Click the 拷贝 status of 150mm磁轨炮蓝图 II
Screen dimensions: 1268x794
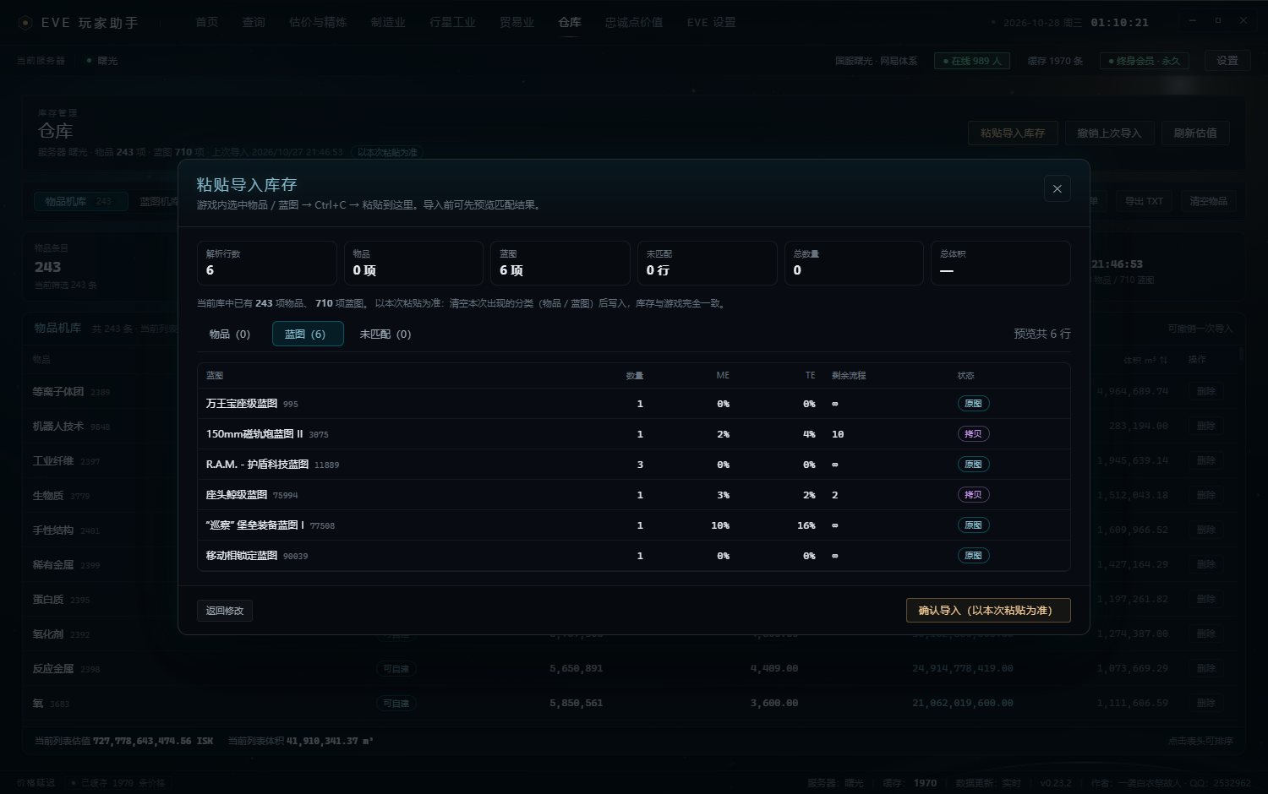pyautogui.click(x=973, y=434)
